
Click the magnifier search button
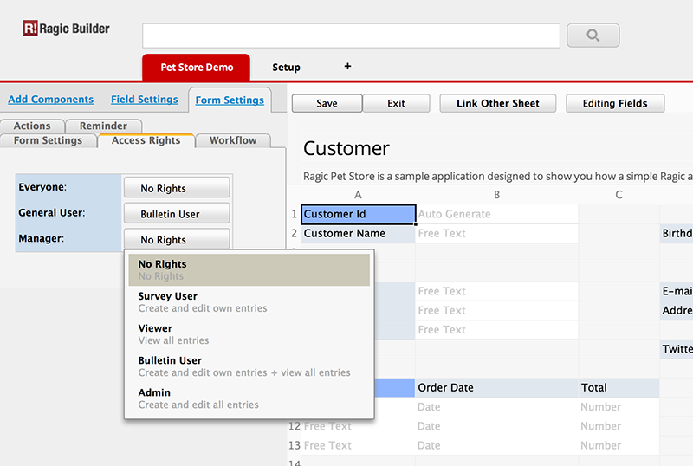(593, 36)
